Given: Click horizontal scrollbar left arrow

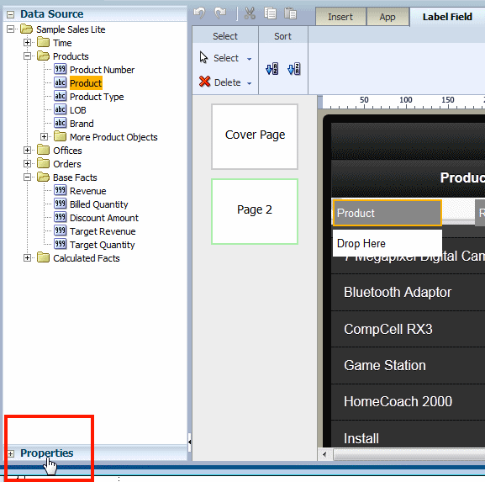Looking at the screenshot, I should coord(324,454).
